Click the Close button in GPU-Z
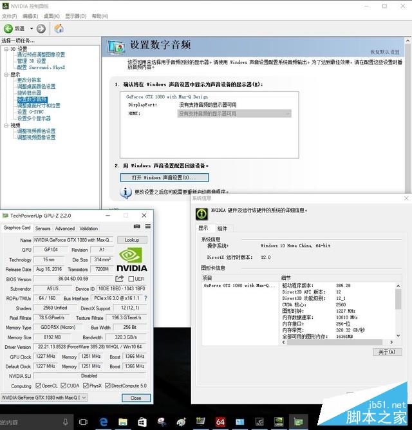 pyautogui.click(x=136, y=398)
